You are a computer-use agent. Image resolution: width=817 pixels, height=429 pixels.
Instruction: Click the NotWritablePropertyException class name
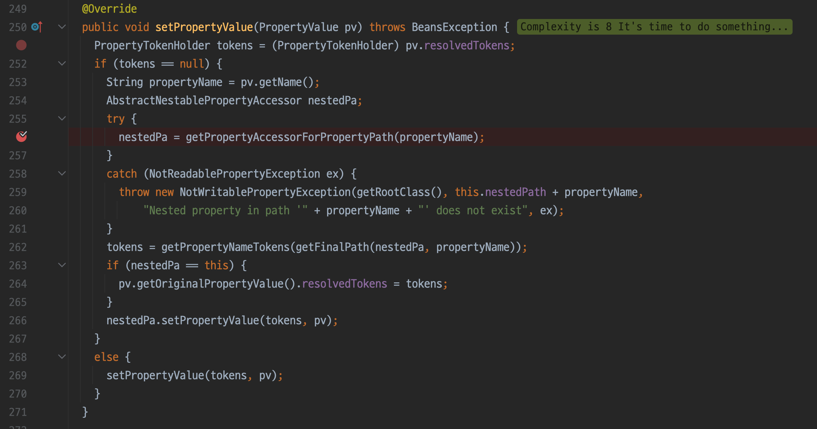point(265,192)
